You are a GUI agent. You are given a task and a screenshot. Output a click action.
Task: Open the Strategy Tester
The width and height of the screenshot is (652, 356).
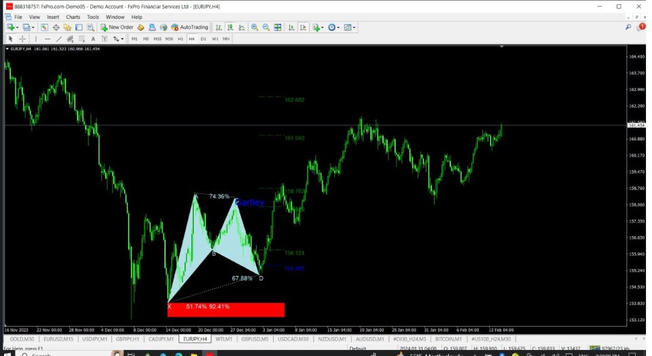point(90,27)
